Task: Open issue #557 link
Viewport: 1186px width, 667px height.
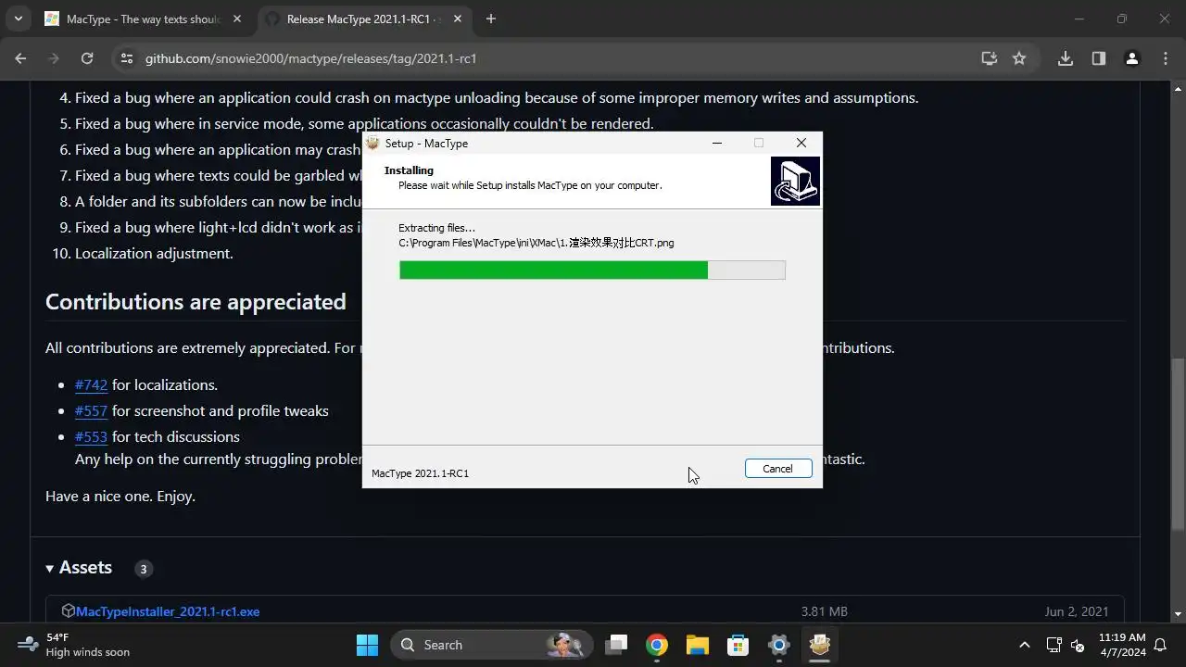Action: (x=91, y=410)
